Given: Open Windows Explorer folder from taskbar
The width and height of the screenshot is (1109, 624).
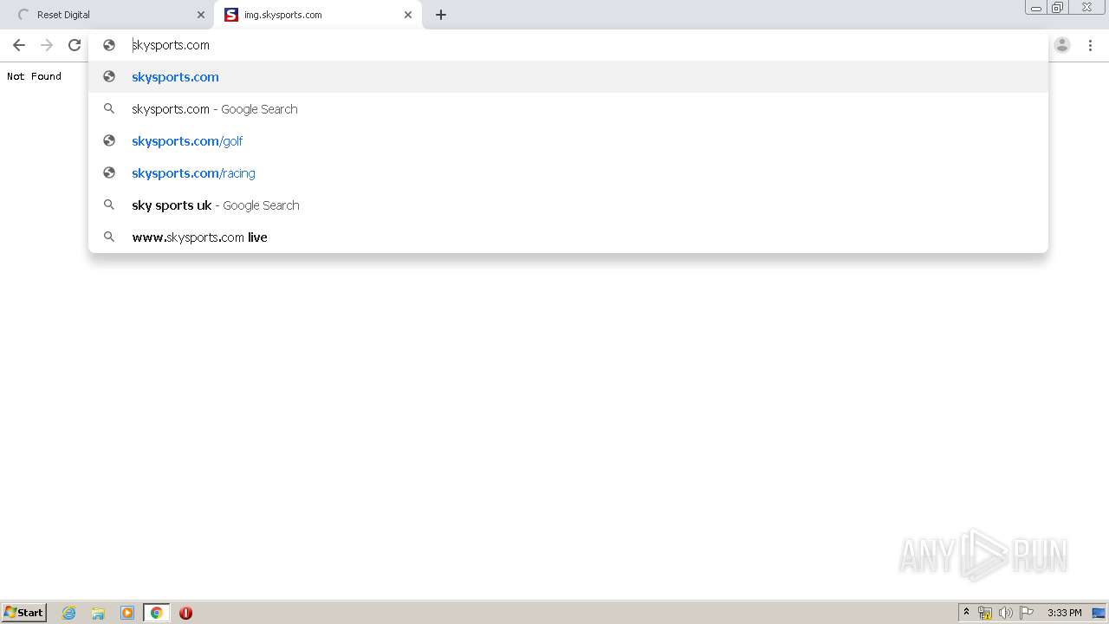Looking at the screenshot, I should pos(98,613).
